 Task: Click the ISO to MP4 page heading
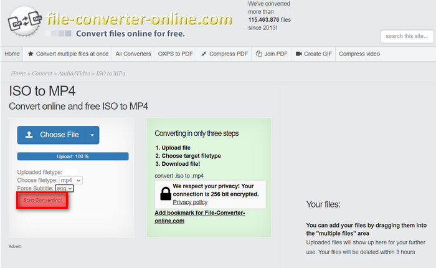pyautogui.click(x=42, y=91)
